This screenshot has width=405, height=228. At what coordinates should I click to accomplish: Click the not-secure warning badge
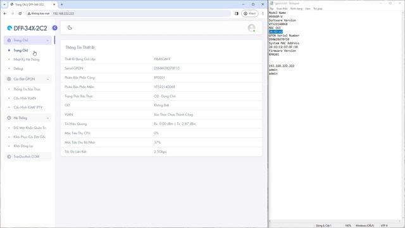tap(39, 13)
